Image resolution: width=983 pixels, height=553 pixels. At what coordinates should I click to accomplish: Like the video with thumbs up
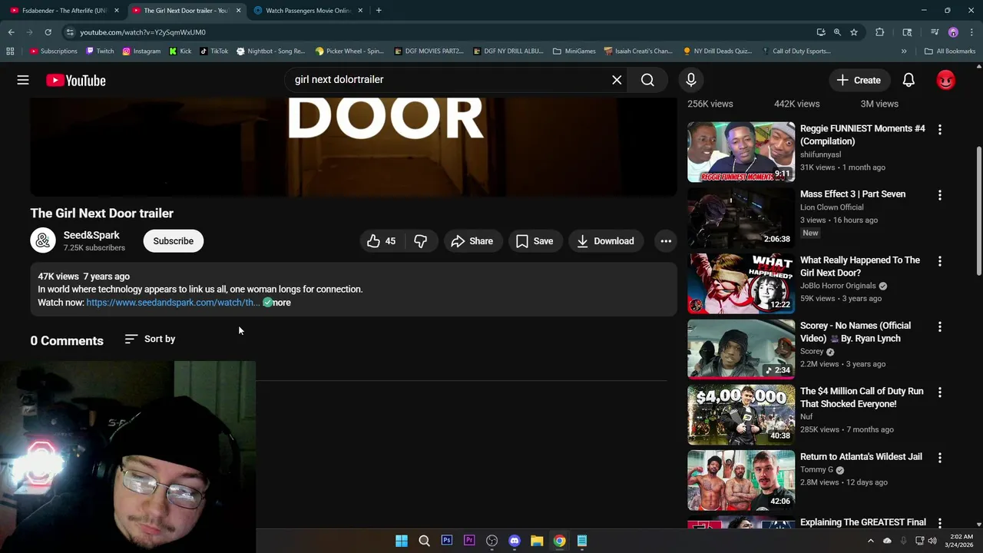382,241
